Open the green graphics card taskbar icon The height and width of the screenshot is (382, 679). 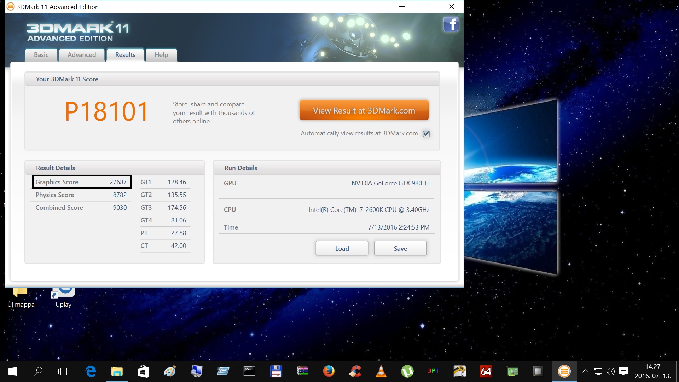coord(512,371)
